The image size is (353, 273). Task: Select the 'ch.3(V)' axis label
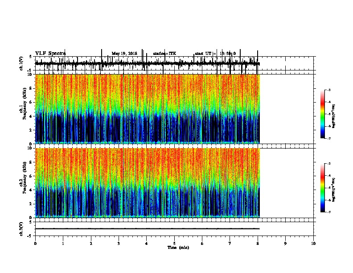pyautogui.click(x=21, y=229)
